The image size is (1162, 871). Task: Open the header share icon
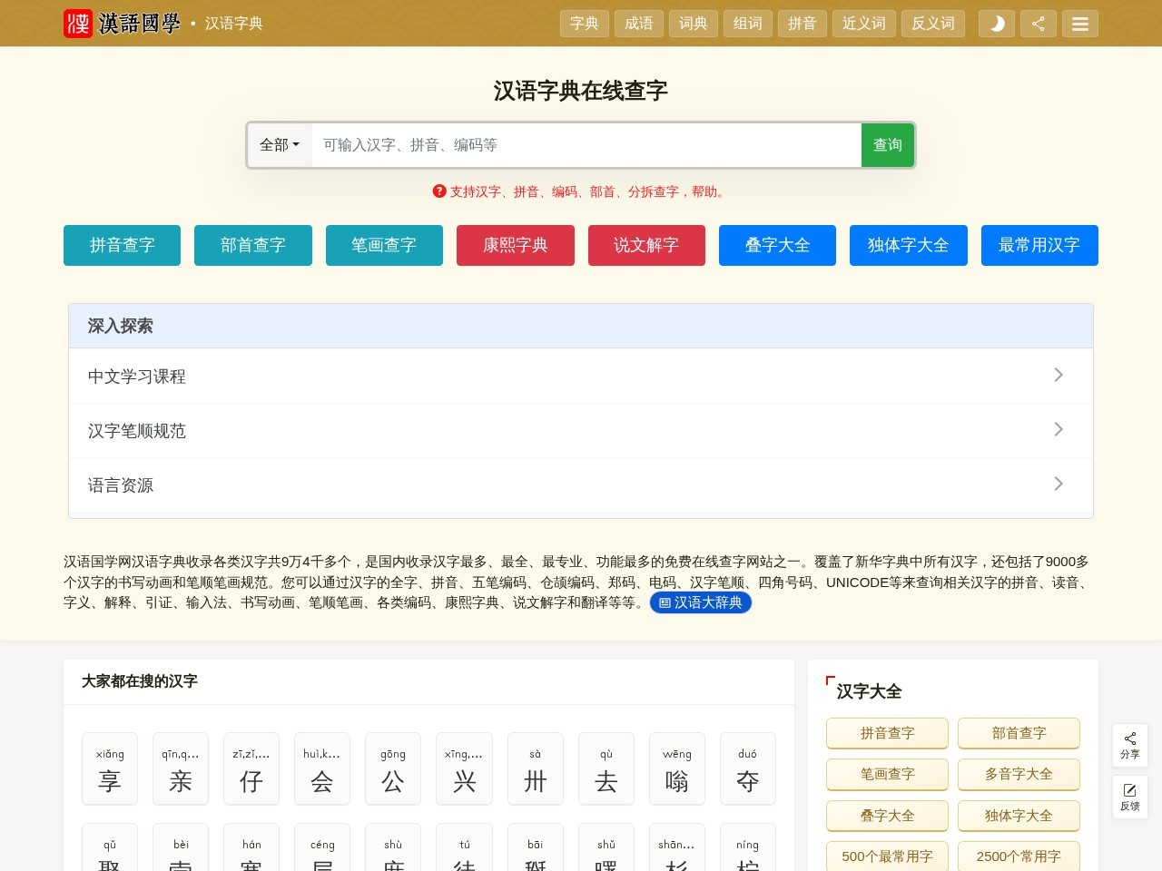1039,24
